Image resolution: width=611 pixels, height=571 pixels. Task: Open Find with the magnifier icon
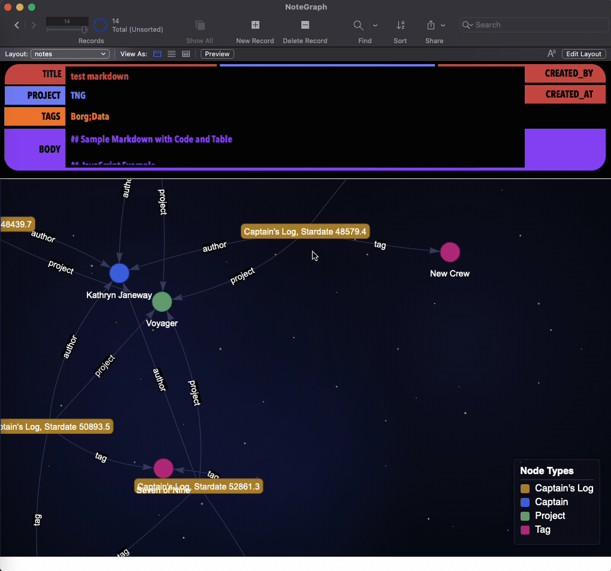click(x=358, y=25)
